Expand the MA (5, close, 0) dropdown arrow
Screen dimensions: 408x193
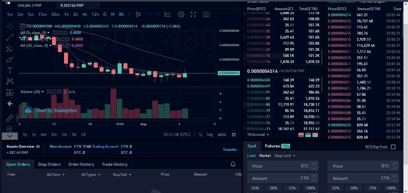[49, 32]
